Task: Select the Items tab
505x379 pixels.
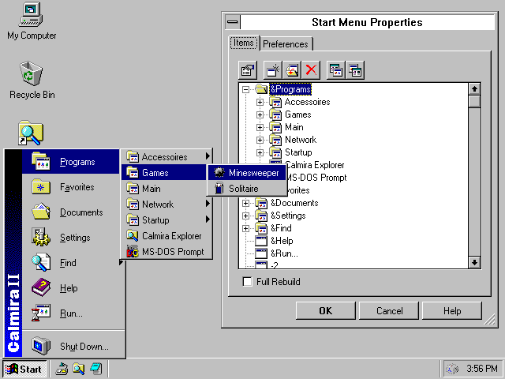Action: (x=244, y=43)
